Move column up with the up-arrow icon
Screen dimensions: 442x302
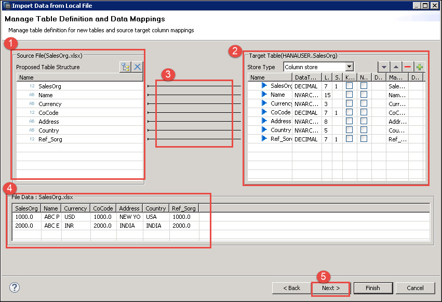click(396, 67)
